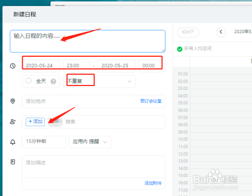252x196 pixels.
Task: Click the +添加 participant button
Action: 35,122
